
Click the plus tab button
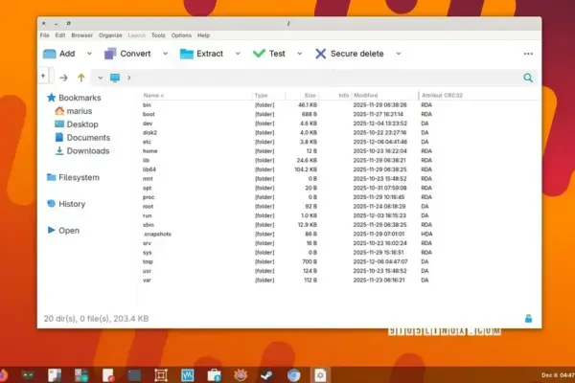[43, 77]
